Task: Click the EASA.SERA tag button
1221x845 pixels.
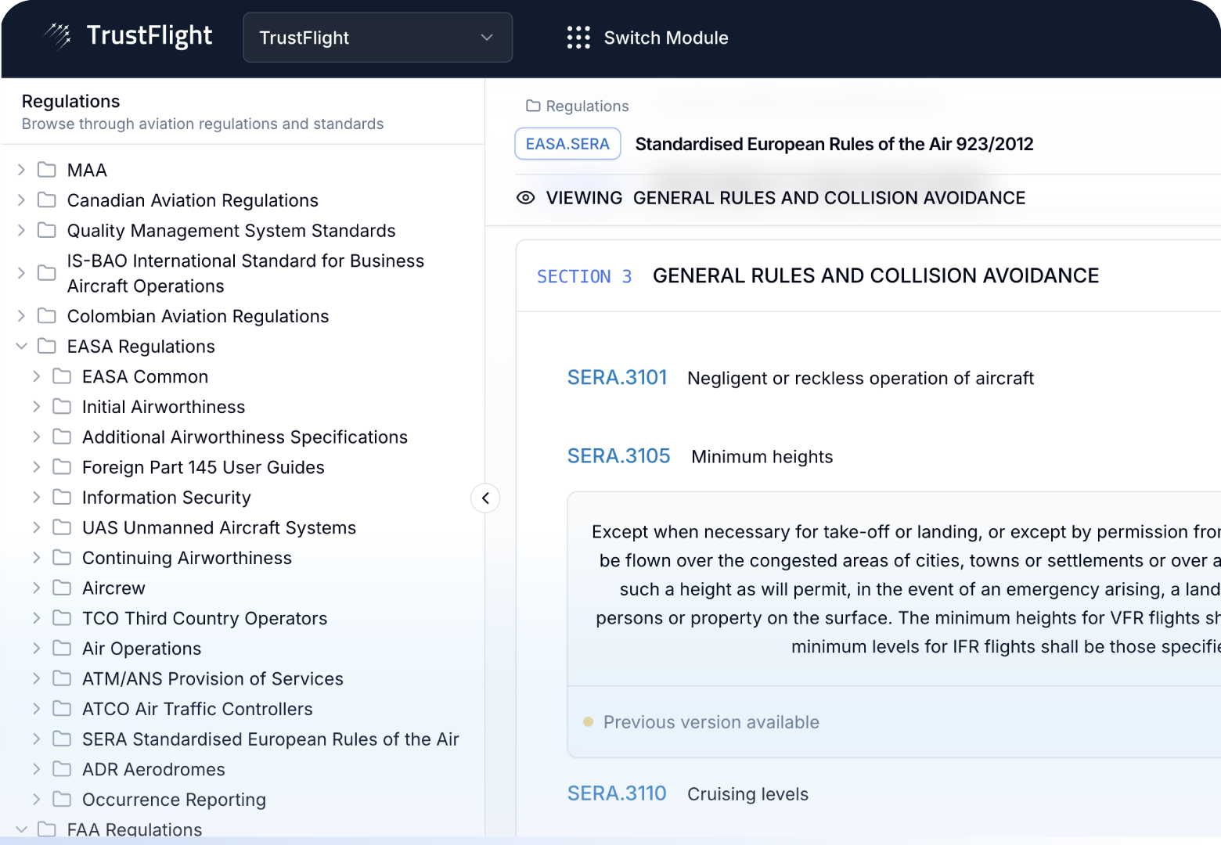Action: click(567, 144)
